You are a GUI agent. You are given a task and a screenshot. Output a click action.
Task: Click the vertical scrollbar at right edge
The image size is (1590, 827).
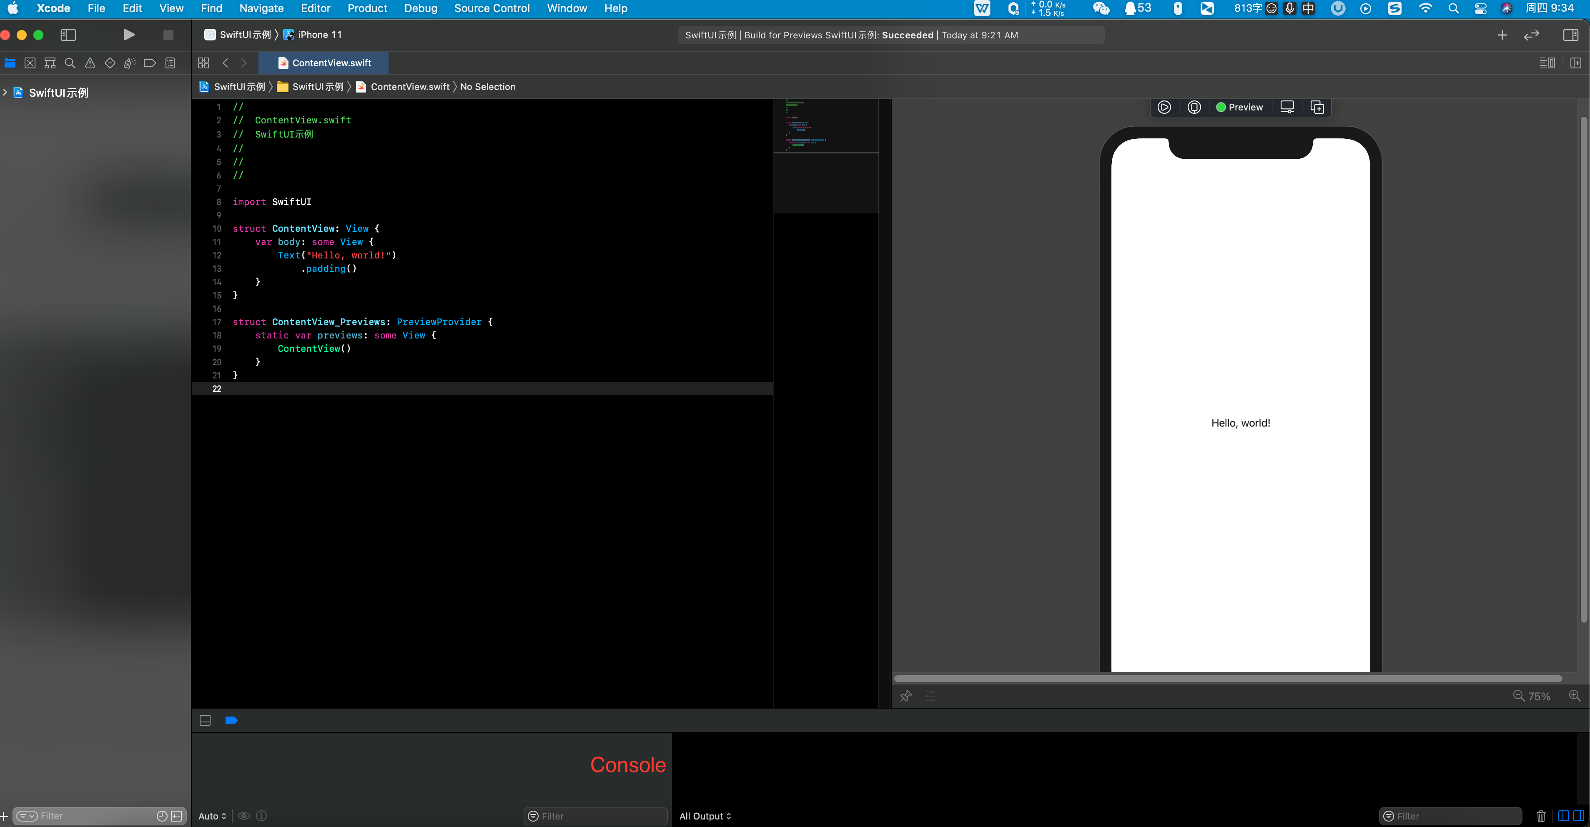tap(1584, 369)
